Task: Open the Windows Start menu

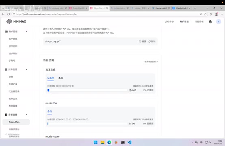Action: click(x=95, y=142)
